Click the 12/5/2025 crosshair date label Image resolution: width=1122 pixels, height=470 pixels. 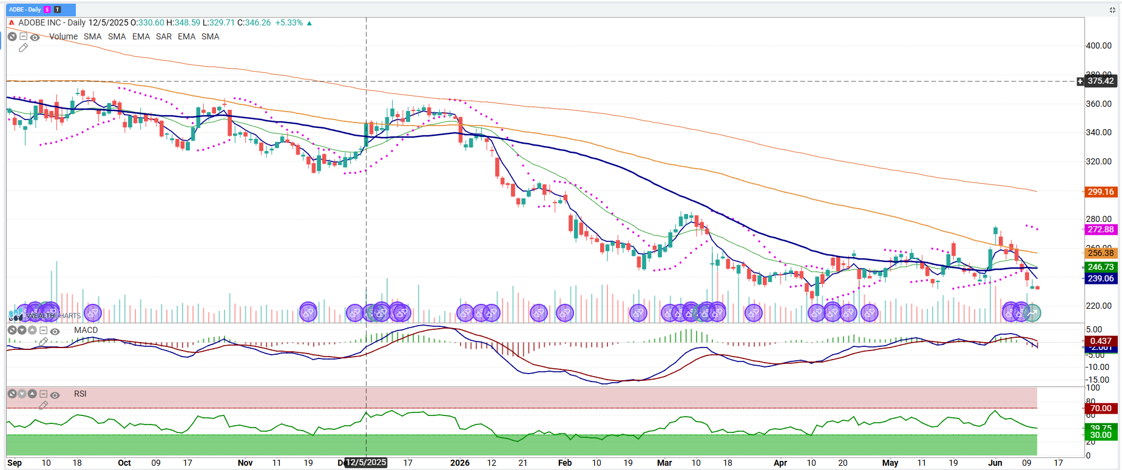[x=366, y=462]
